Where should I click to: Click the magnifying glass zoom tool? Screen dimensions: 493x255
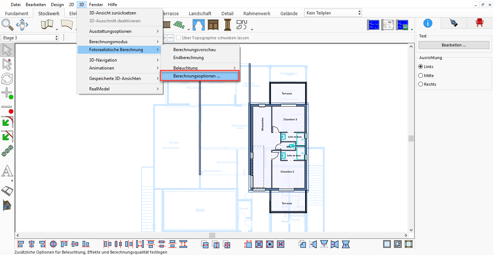8,24
